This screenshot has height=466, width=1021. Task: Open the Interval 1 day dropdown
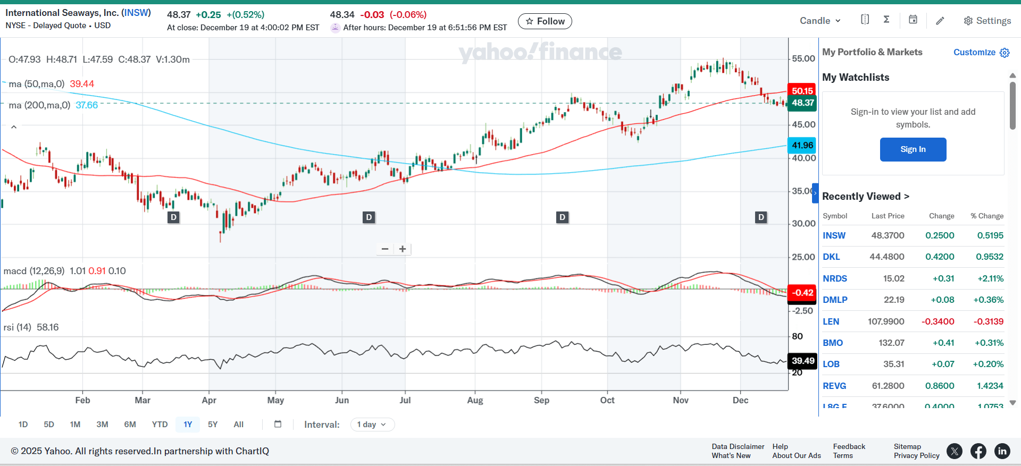[x=372, y=425]
